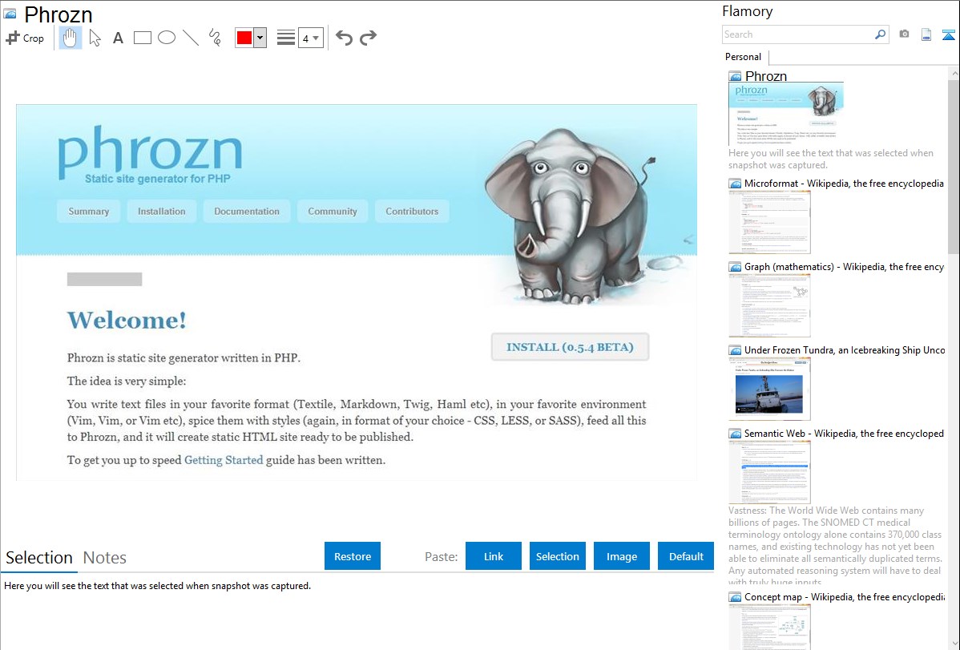Undo the last annotation
The image size is (960, 650).
(x=344, y=38)
